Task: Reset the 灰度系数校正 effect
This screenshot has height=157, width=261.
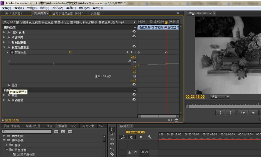Action: pyautogui.click(x=134, y=48)
